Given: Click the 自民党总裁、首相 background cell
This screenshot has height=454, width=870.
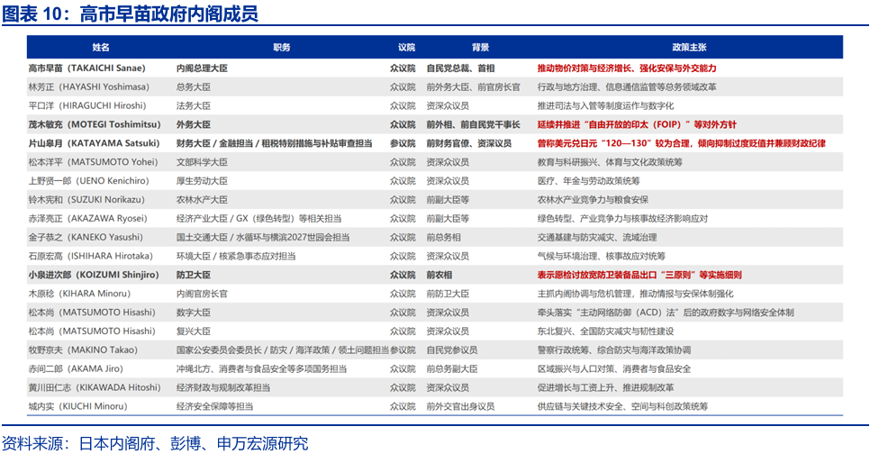Looking at the screenshot, I should tap(460, 68).
